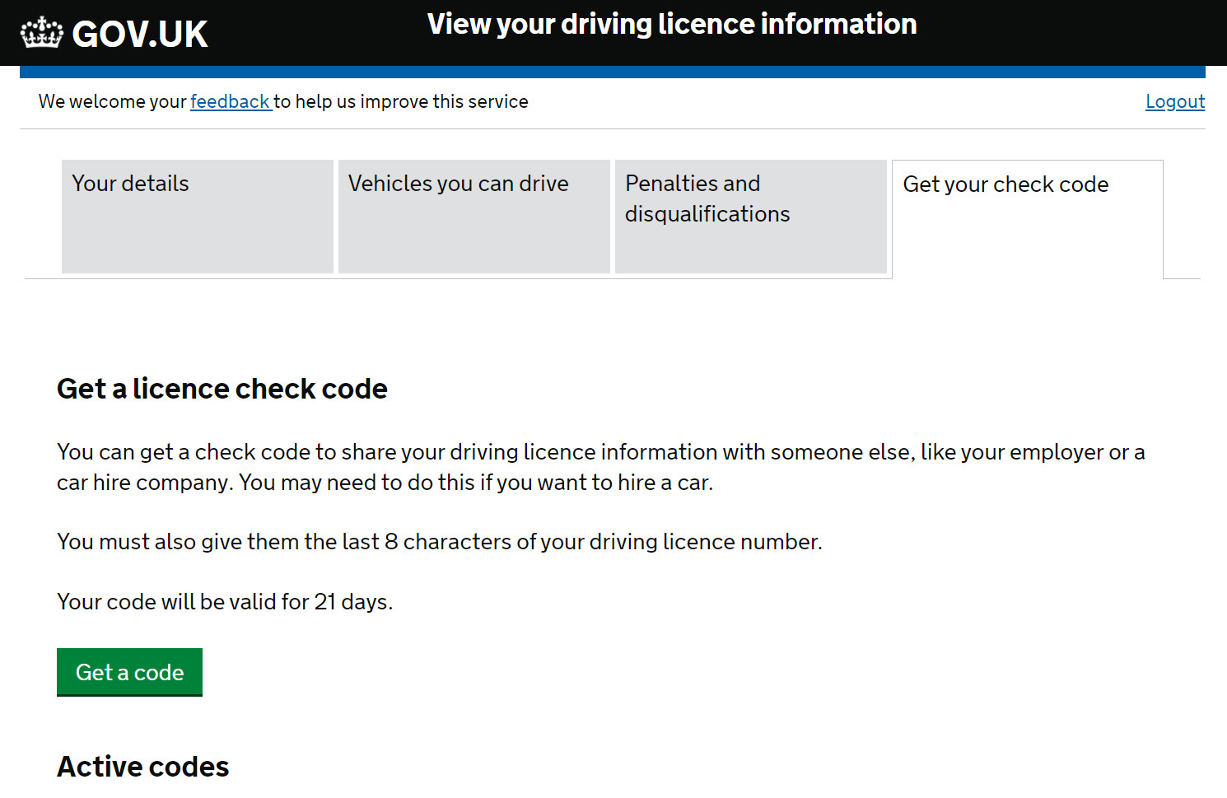Click Logout to end your session
The width and height of the screenshot is (1227, 798).
1174,101
